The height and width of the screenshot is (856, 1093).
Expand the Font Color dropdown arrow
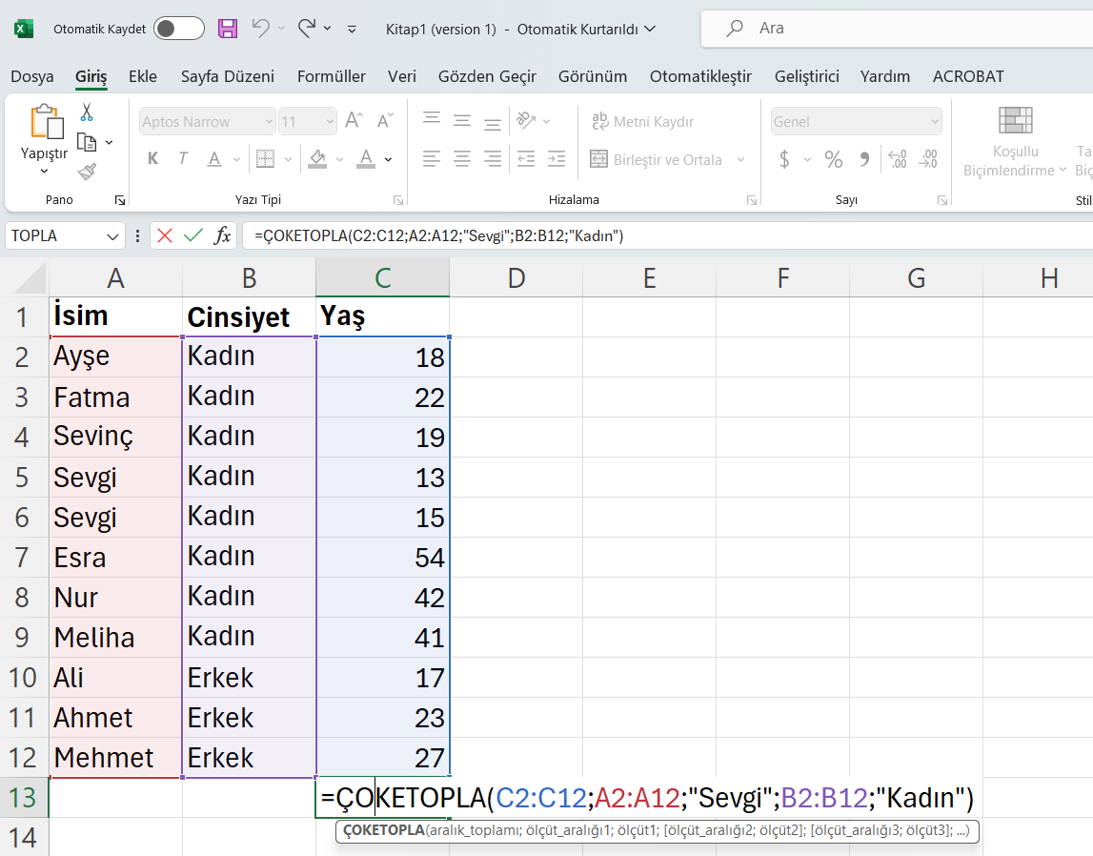[x=388, y=159]
